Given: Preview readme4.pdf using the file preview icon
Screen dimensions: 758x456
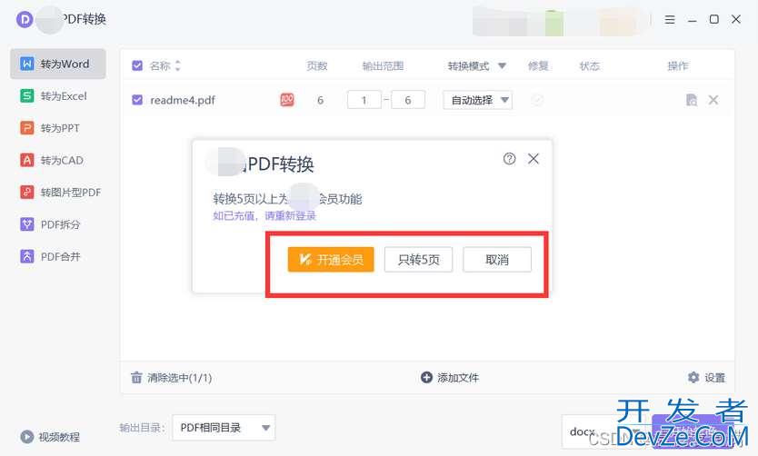Looking at the screenshot, I should [x=692, y=100].
